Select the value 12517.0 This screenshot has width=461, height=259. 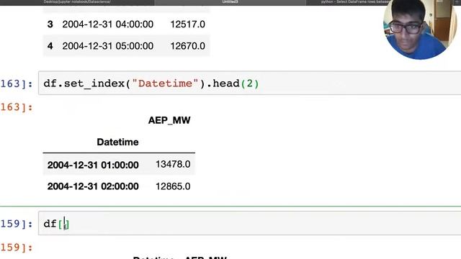pyautogui.click(x=187, y=24)
